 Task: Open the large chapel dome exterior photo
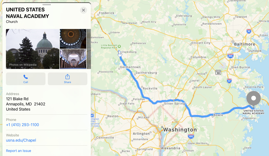(33, 49)
